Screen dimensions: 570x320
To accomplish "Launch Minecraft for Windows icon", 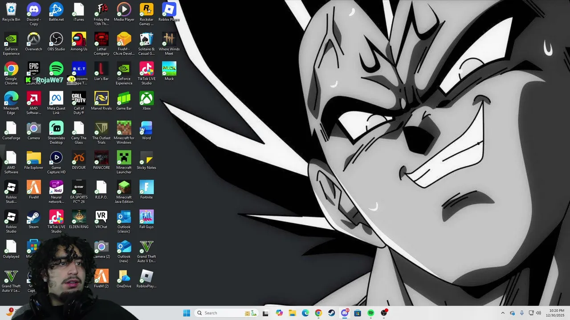I will pyautogui.click(x=124, y=133).
